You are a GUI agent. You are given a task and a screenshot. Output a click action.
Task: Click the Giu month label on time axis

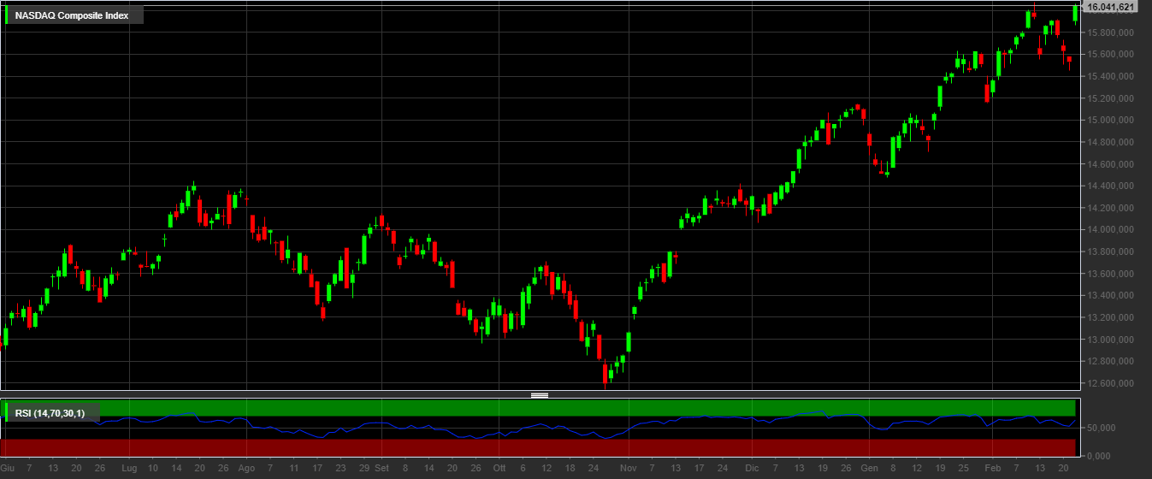click(x=8, y=469)
